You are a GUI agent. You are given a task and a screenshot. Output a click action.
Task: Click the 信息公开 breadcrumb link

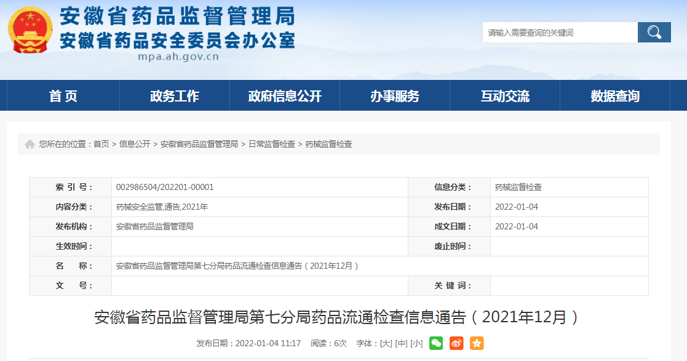[135, 144]
